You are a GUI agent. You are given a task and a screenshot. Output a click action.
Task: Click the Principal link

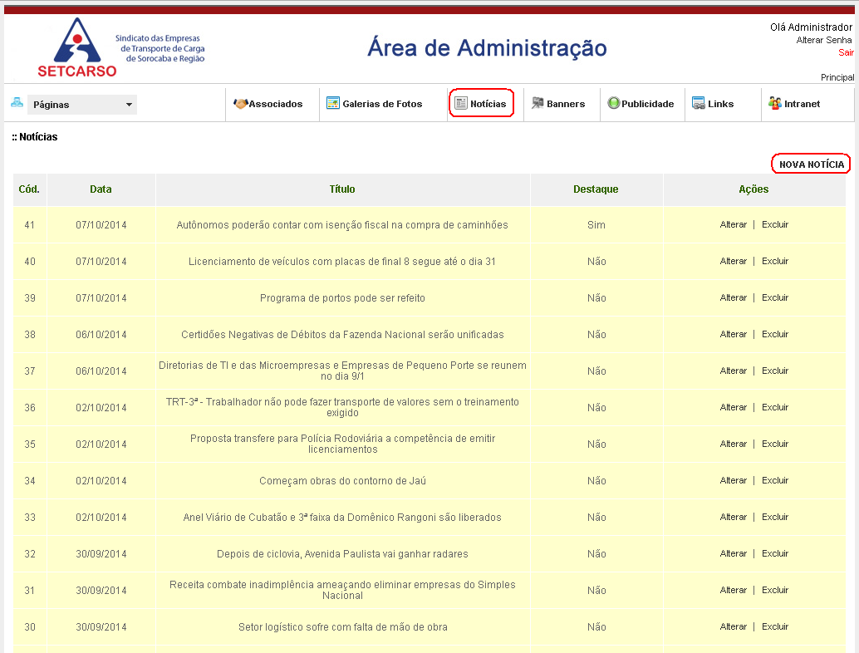coord(837,77)
